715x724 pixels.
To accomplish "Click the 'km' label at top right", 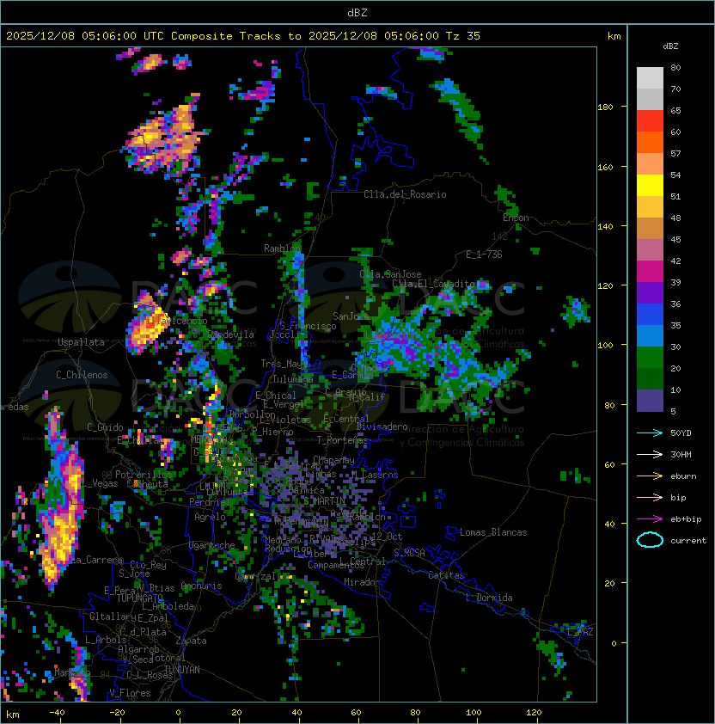I will (x=614, y=36).
